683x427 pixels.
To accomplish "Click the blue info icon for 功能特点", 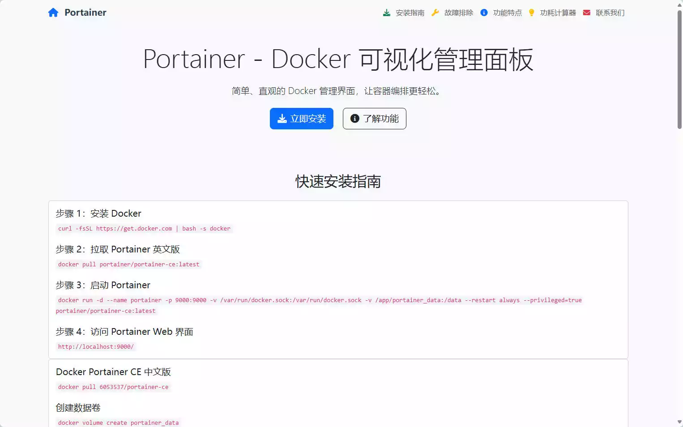I will (484, 13).
